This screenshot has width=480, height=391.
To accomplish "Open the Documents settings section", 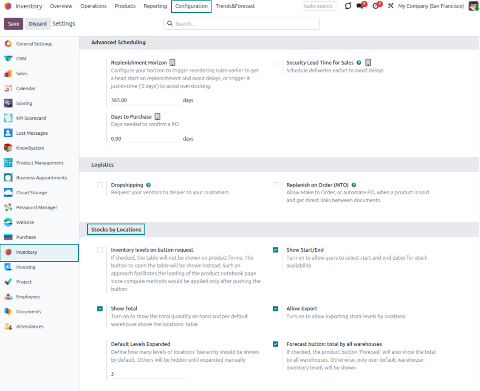I will tap(29, 312).
